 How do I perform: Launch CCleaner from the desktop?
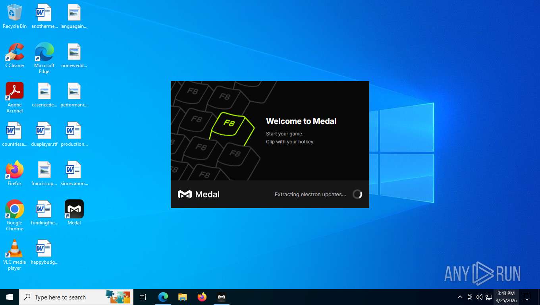(x=15, y=56)
